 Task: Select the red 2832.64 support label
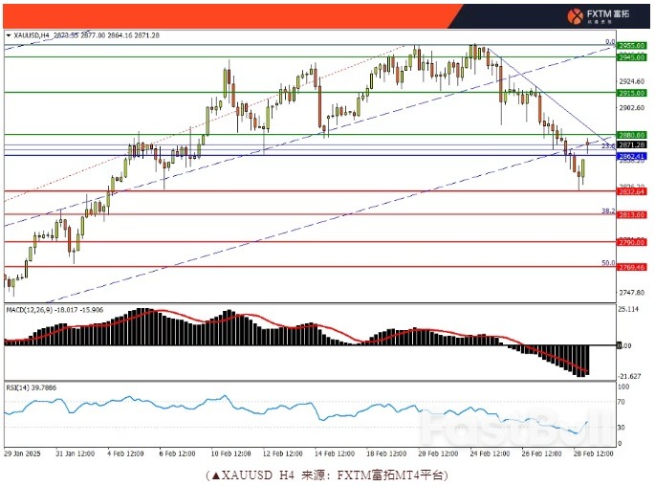click(x=630, y=191)
